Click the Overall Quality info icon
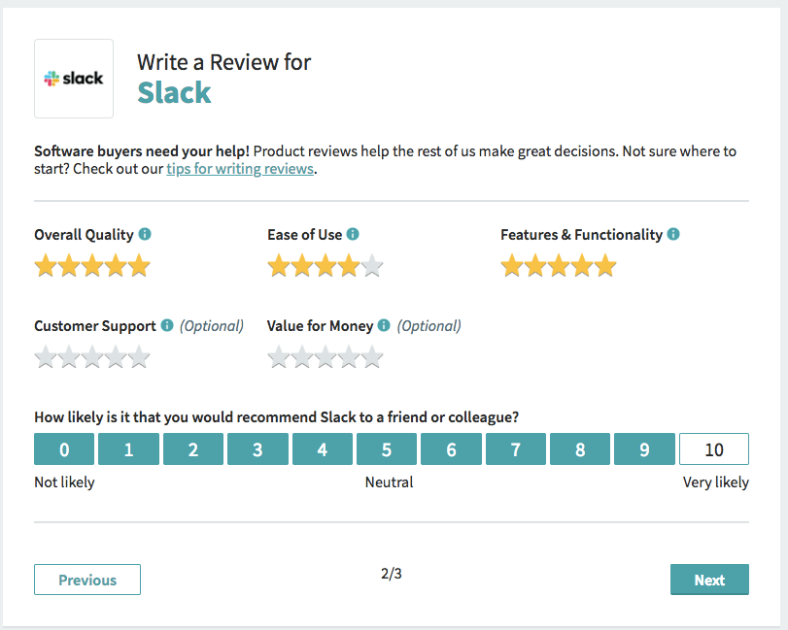Screen dimensions: 788x630 click(x=145, y=234)
